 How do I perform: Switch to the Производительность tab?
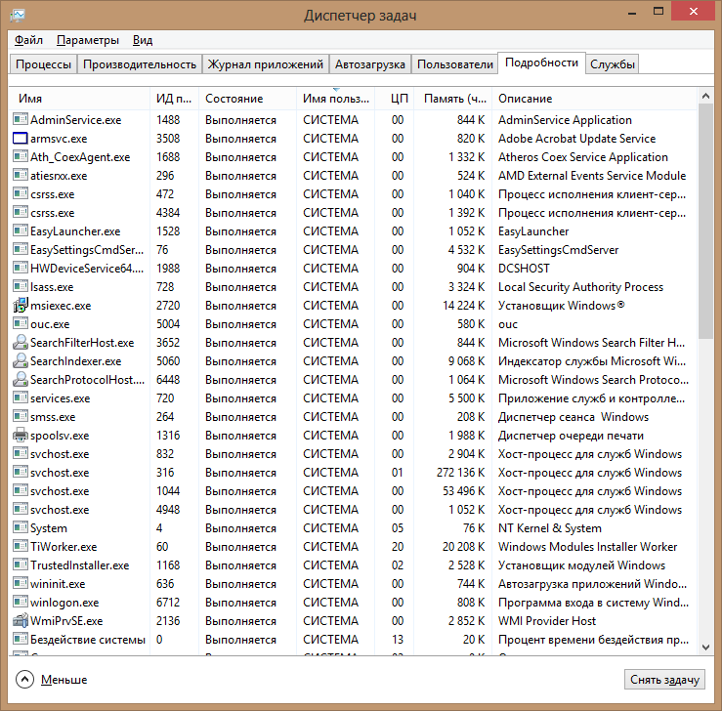pos(140,63)
